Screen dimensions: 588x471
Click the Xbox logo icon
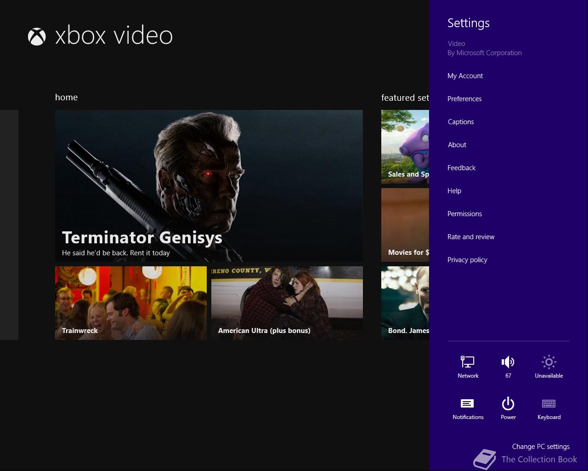tap(37, 37)
